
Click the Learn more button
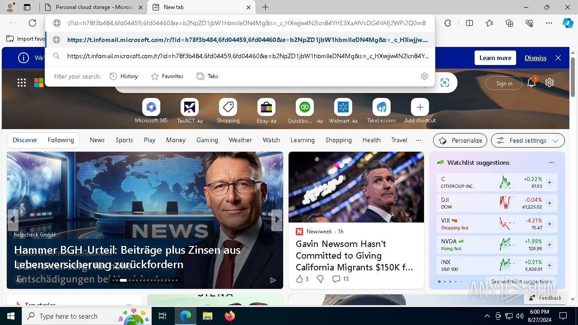495,58
